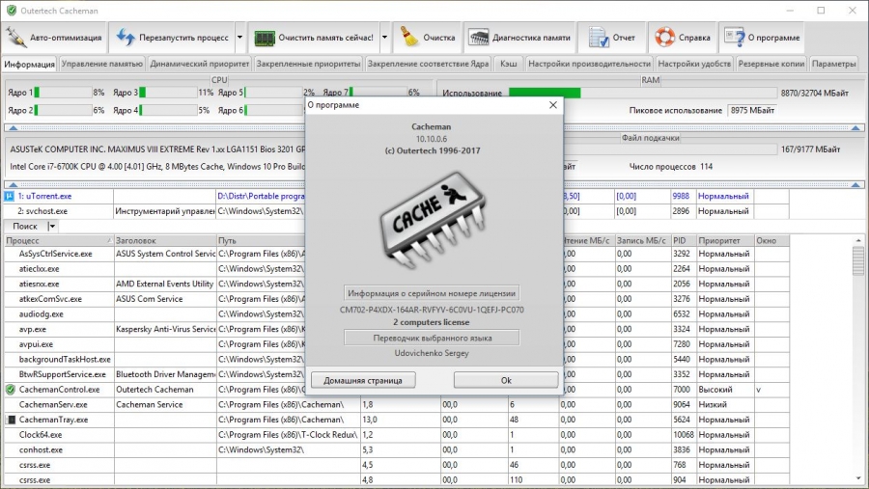Image resolution: width=869 pixels, height=489 pixels.
Task: Click the Перезапустить процесс arrows icon
Action: tap(126, 38)
